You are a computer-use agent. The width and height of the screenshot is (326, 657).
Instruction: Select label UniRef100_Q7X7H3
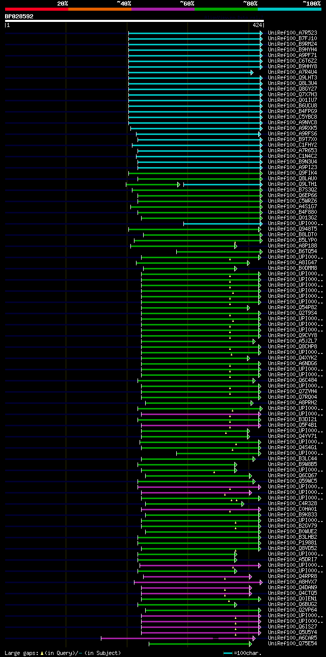292,94
